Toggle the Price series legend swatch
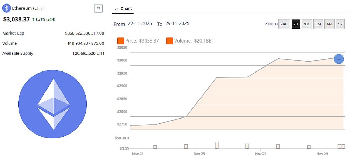This screenshot has height=160, width=350. [x=120, y=41]
